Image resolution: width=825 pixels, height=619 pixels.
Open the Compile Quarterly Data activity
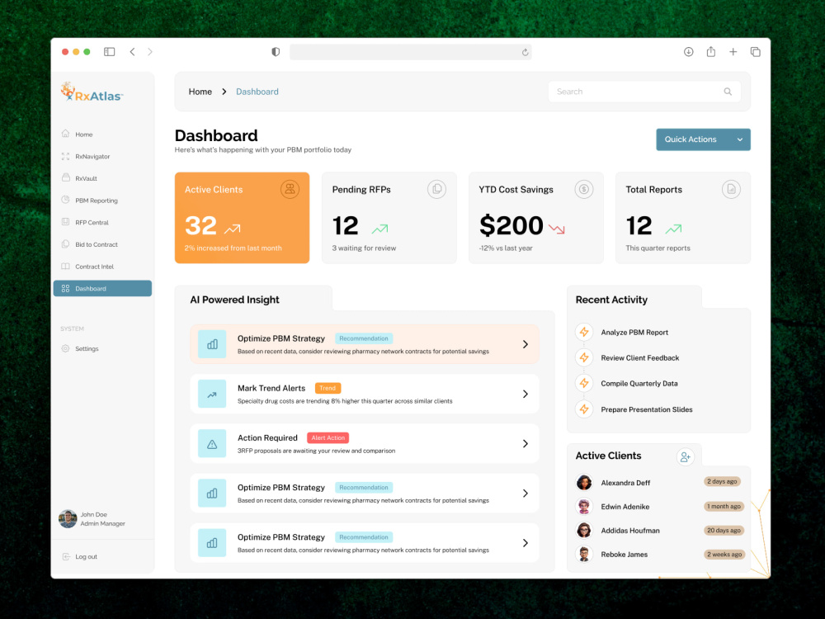pyautogui.click(x=639, y=384)
